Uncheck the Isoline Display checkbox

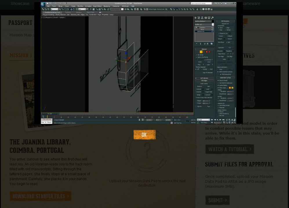coord(218,85)
